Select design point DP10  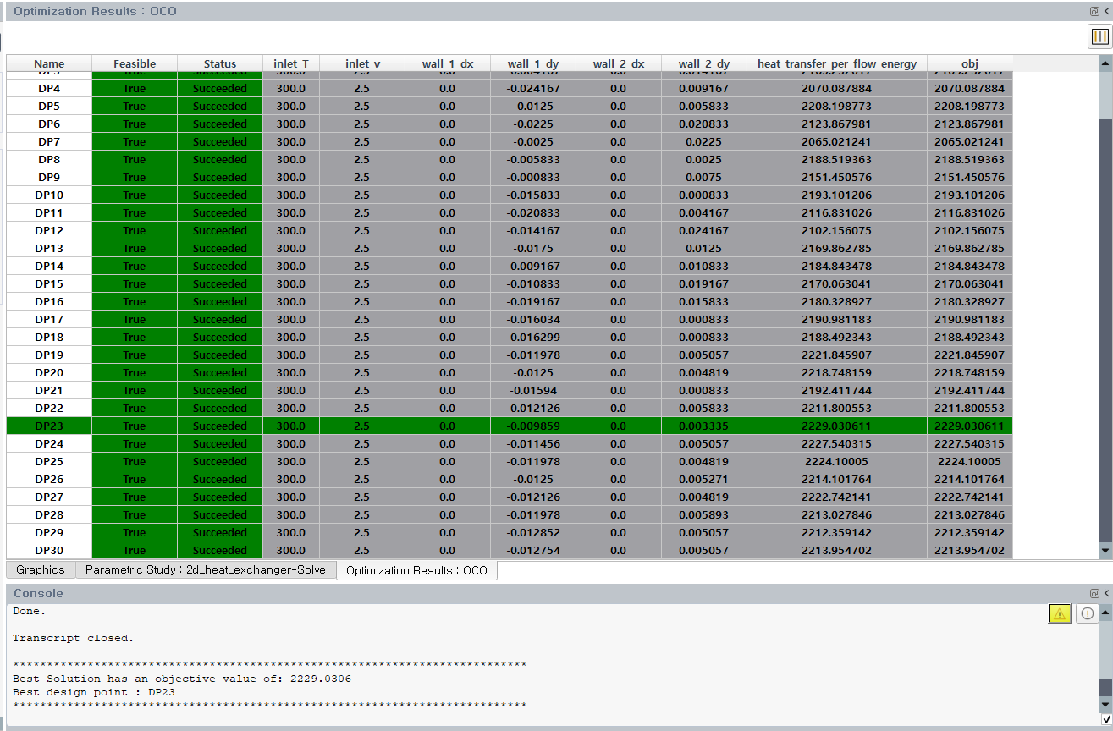point(49,195)
